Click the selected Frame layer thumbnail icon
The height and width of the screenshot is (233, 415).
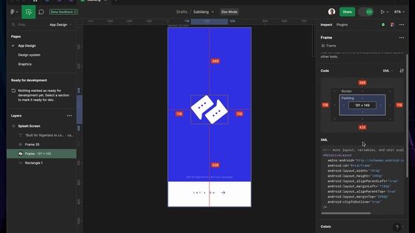point(20,154)
